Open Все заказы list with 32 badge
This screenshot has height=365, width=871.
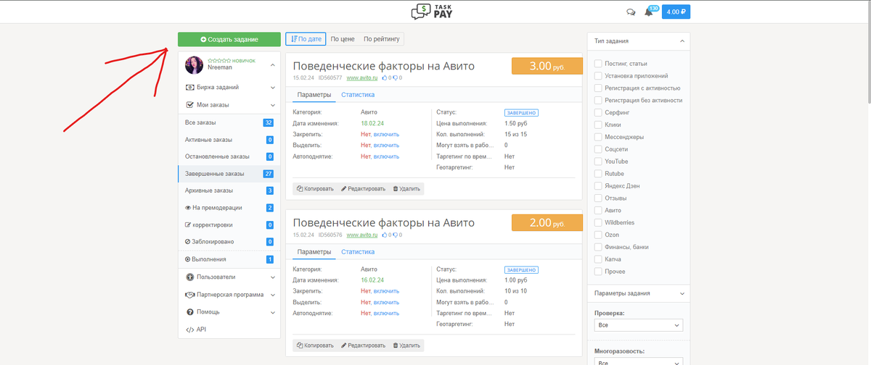229,122
